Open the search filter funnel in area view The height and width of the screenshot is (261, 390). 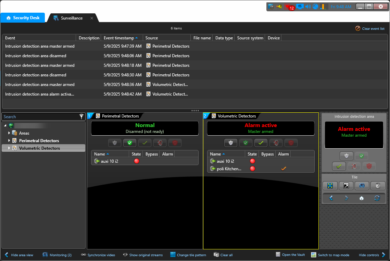pos(81,116)
